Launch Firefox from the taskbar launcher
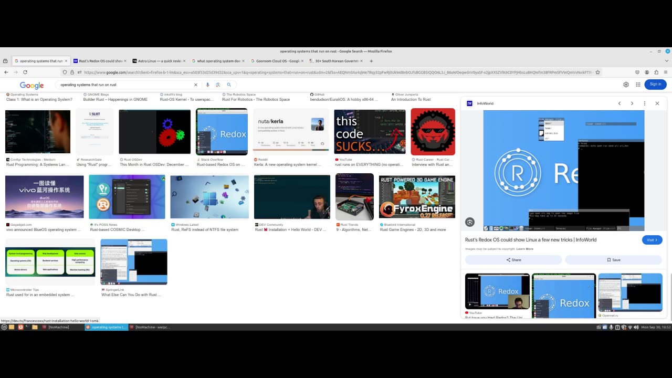Viewport: 672px width, 378px height. click(x=20, y=327)
